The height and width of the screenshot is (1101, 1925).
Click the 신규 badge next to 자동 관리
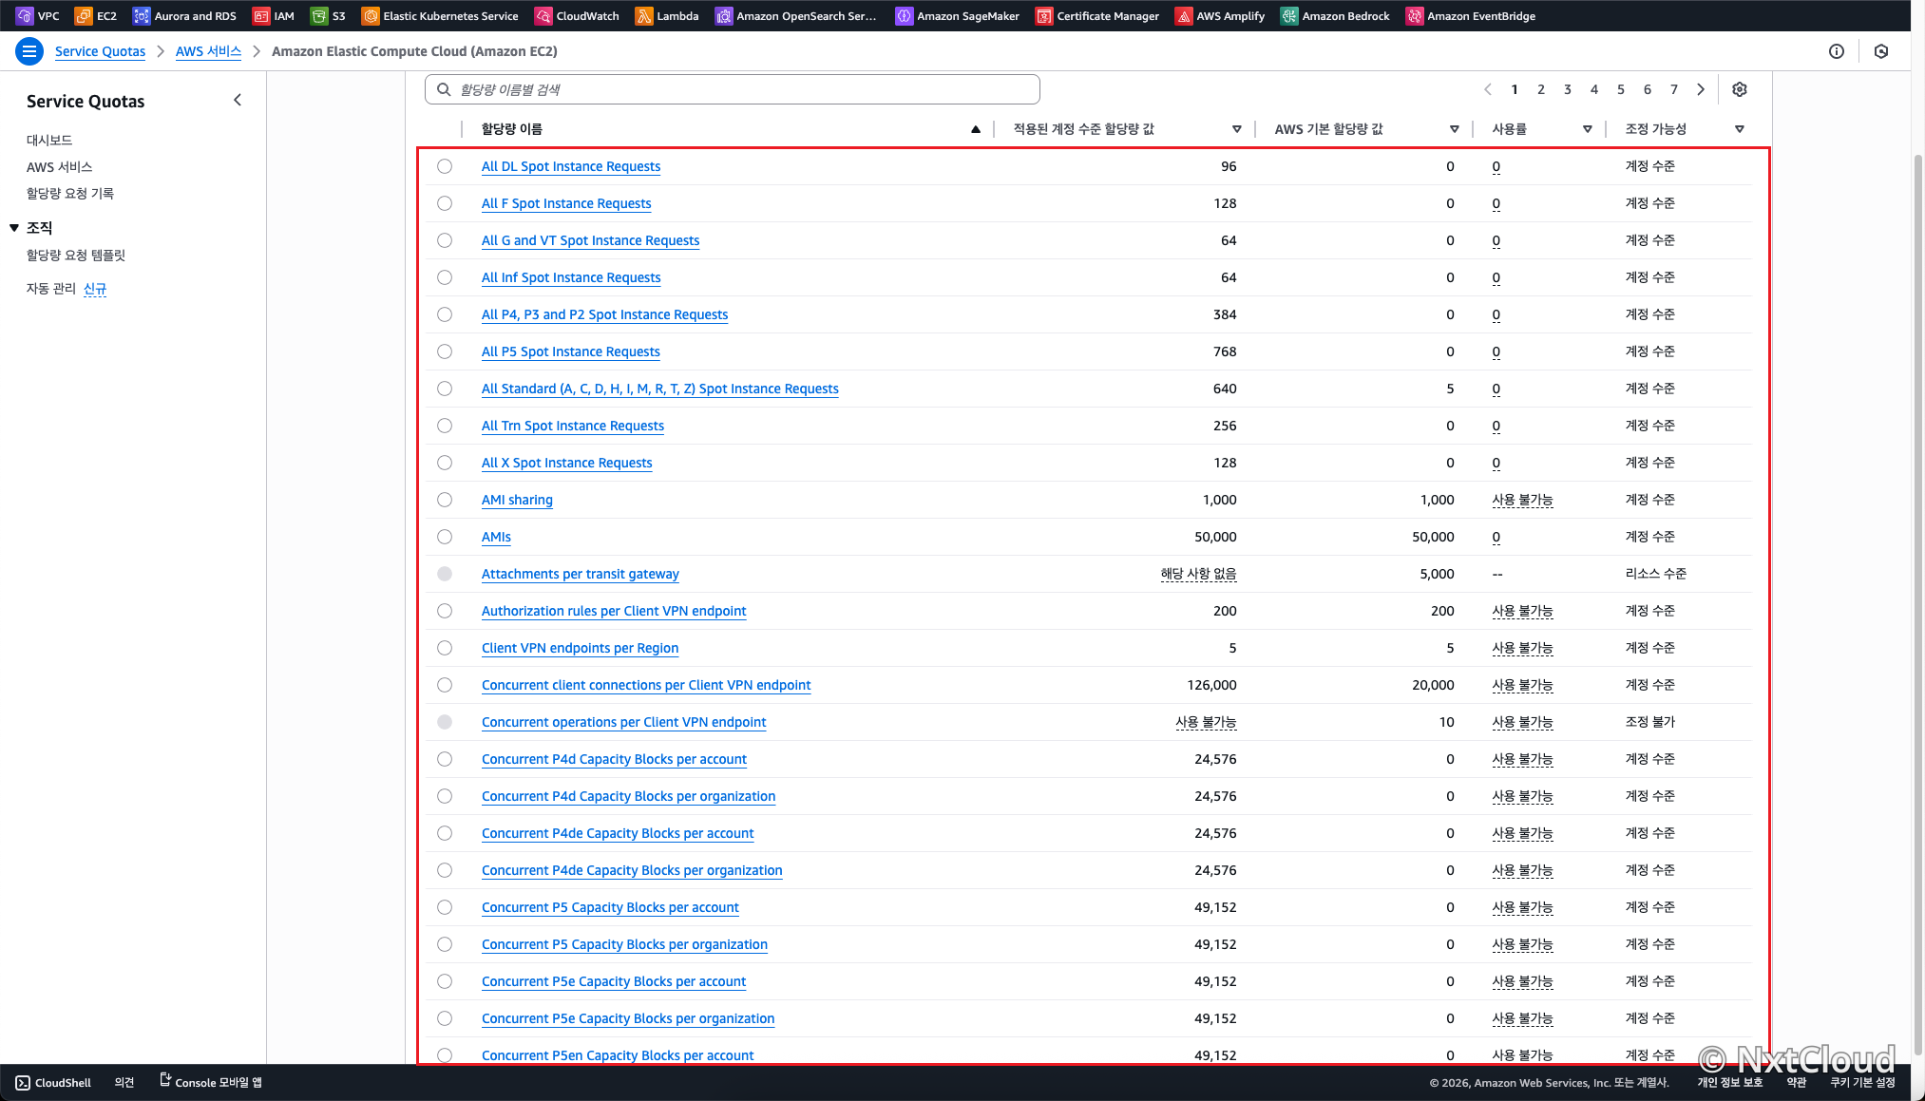pos(95,288)
